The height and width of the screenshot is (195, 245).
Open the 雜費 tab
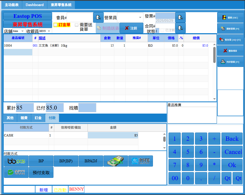24,118
